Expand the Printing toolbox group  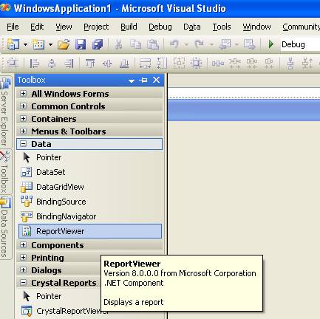tap(23, 258)
